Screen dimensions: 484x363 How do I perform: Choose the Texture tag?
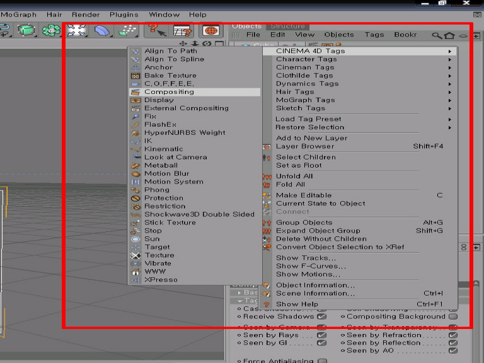pos(195,255)
